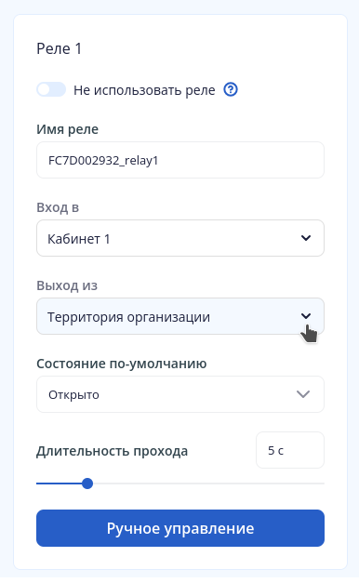Screen dimensions: 359x583
Task: Click the 'Состояние по-умолчанию' label
Action: click(122, 364)
